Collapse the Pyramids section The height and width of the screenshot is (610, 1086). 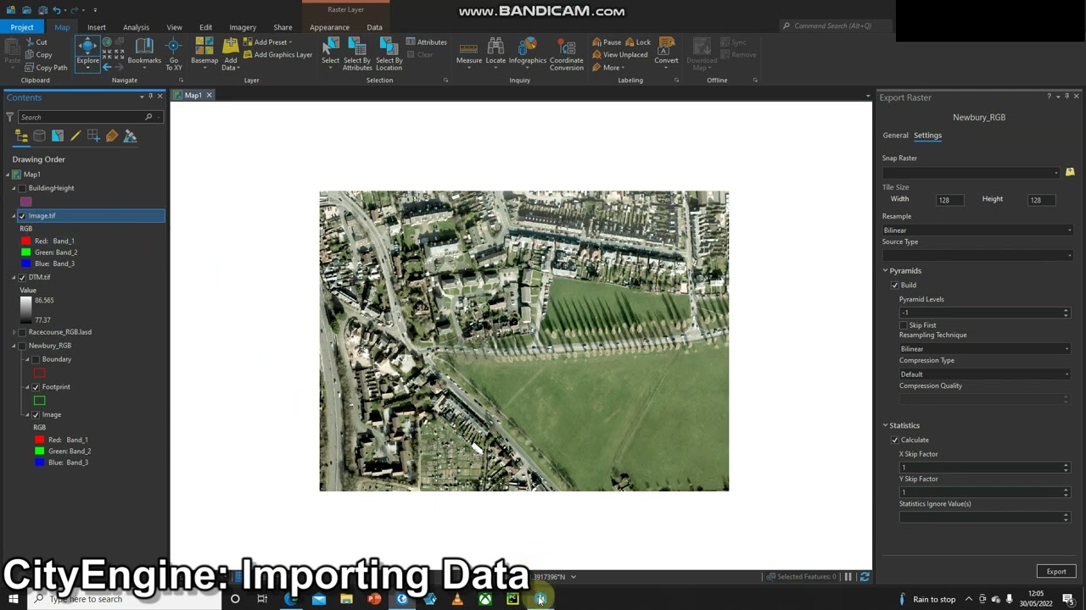(x=885, y=271)
